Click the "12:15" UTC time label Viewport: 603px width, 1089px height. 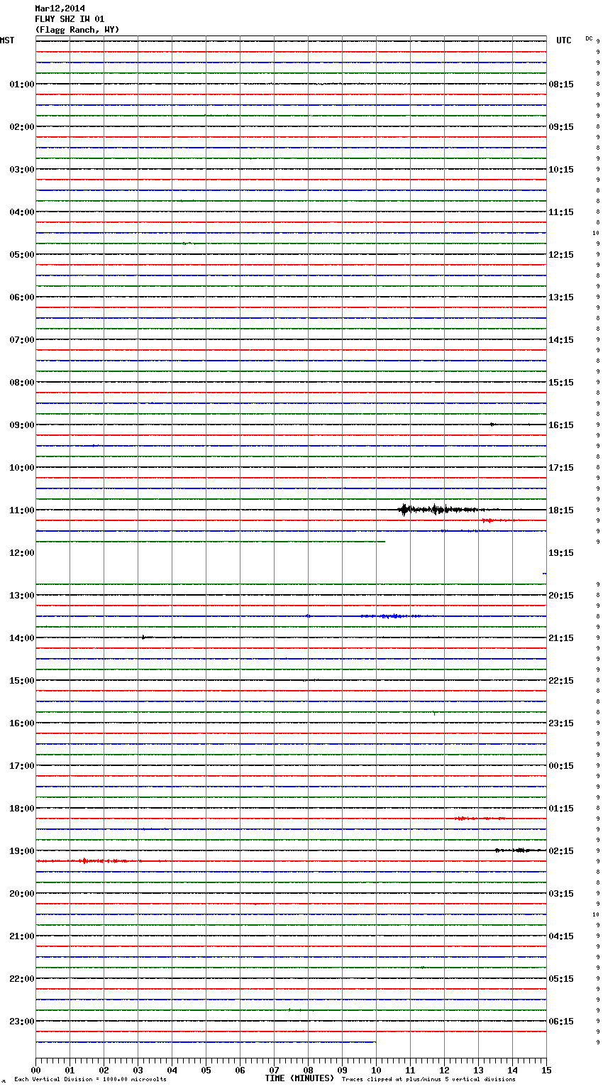click(561, 255)
